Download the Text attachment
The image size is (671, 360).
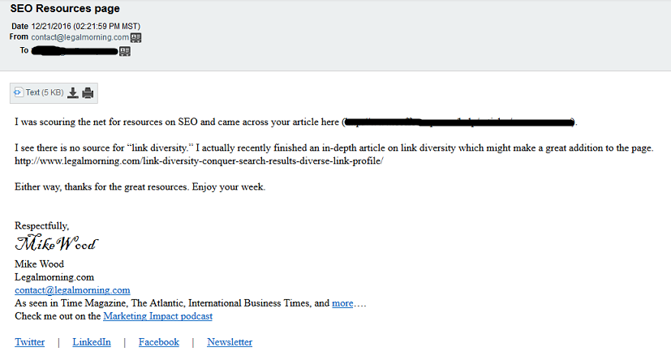coord(72,92)
